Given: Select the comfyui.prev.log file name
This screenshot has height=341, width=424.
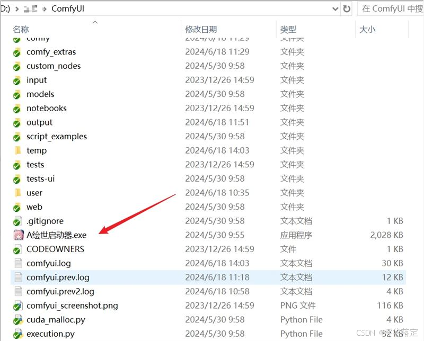Looking at the screenshot, I should (x=58, y=277).
